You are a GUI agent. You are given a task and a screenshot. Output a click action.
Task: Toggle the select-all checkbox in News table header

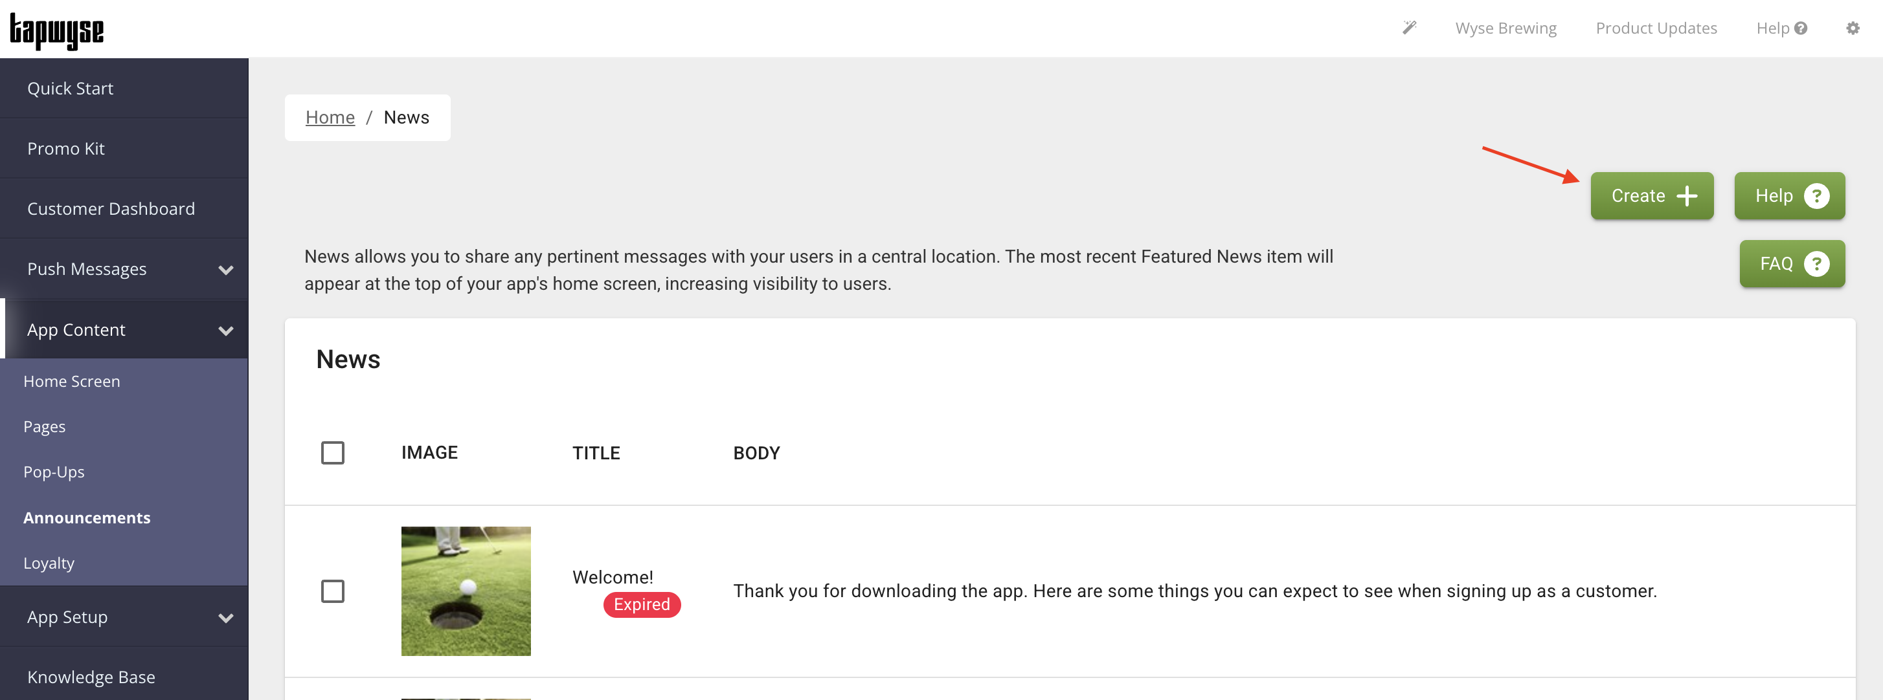pyautogui.click(x=333, y=453)
